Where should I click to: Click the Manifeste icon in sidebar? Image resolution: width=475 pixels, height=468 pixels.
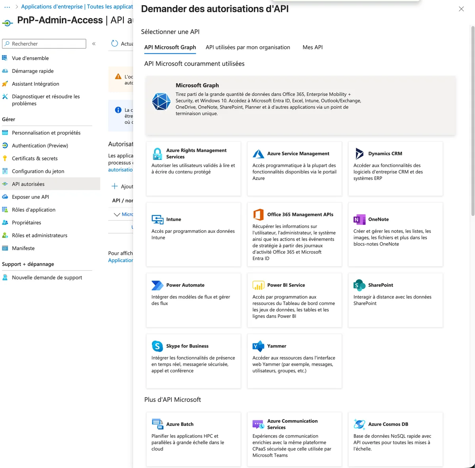(x=5, y=248)
